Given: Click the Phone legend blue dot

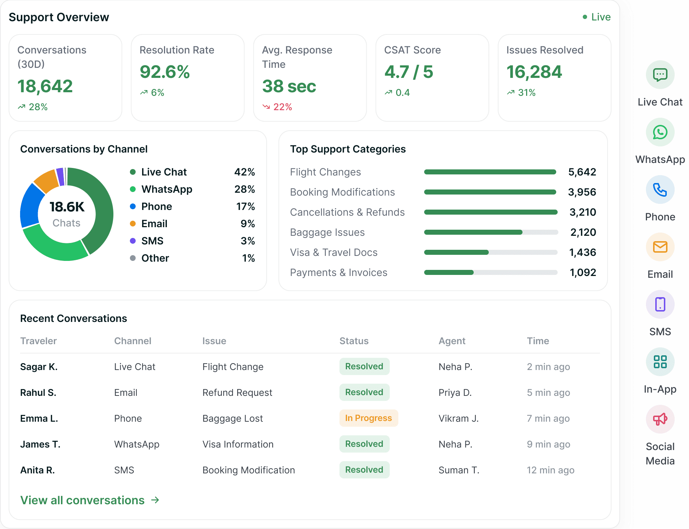Looking at the screenshot, I should coord(133,206).
